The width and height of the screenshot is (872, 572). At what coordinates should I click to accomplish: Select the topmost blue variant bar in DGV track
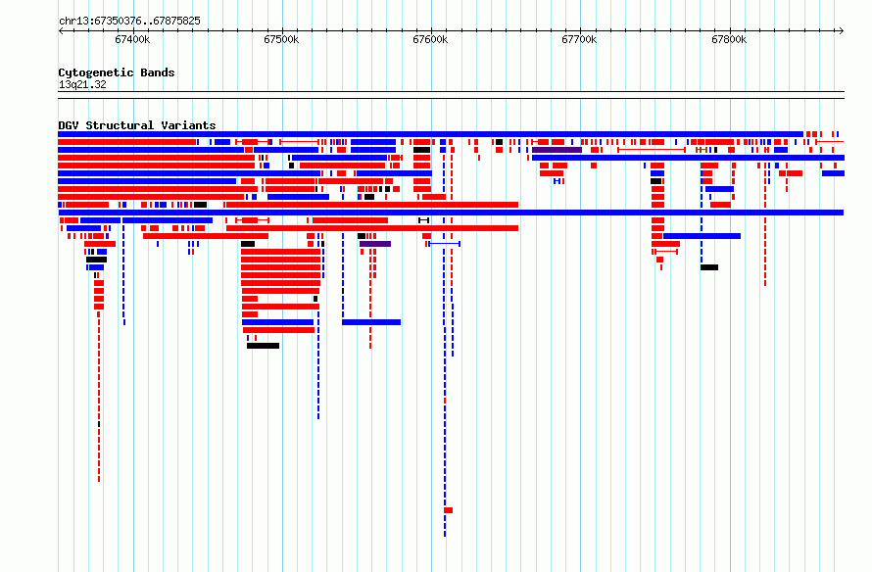(x=430, y=134)
